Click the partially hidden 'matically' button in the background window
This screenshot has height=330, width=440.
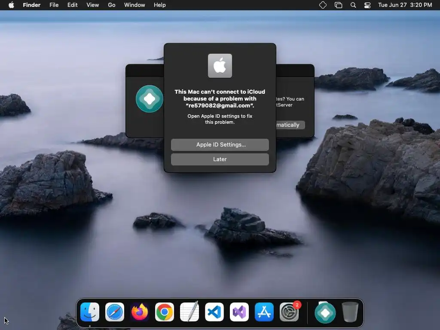[x=290, y=125]
